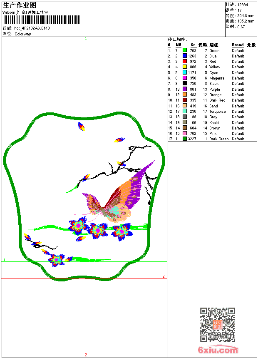Image resolution: width=258 pixels, height=358 pixels.
Task: Click the 'Colorway 1' value
Action: point(24,34)
